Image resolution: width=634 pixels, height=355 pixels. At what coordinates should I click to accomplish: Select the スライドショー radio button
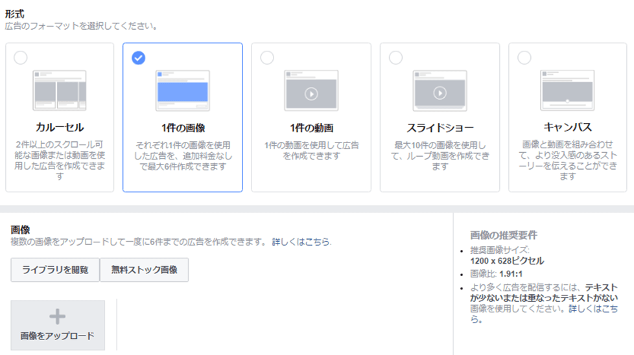tap(395, 58)
